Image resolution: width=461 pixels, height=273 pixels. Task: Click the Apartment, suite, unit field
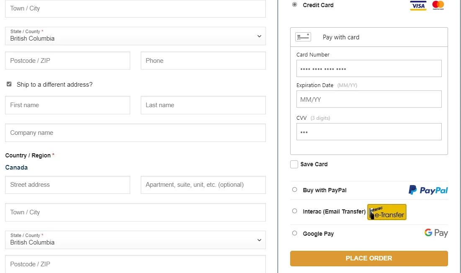203,185
